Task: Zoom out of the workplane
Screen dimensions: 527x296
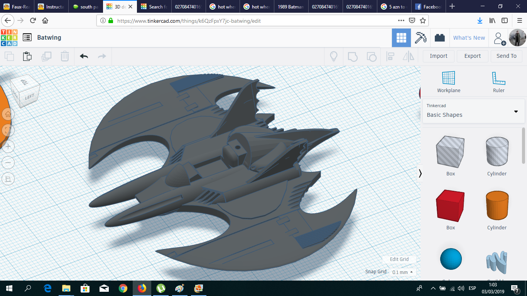Action: pyautogui.click(x=8, y=163)
